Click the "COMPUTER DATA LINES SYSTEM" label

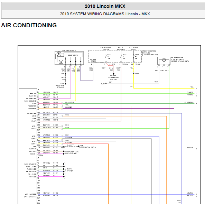tap(72, 152)
